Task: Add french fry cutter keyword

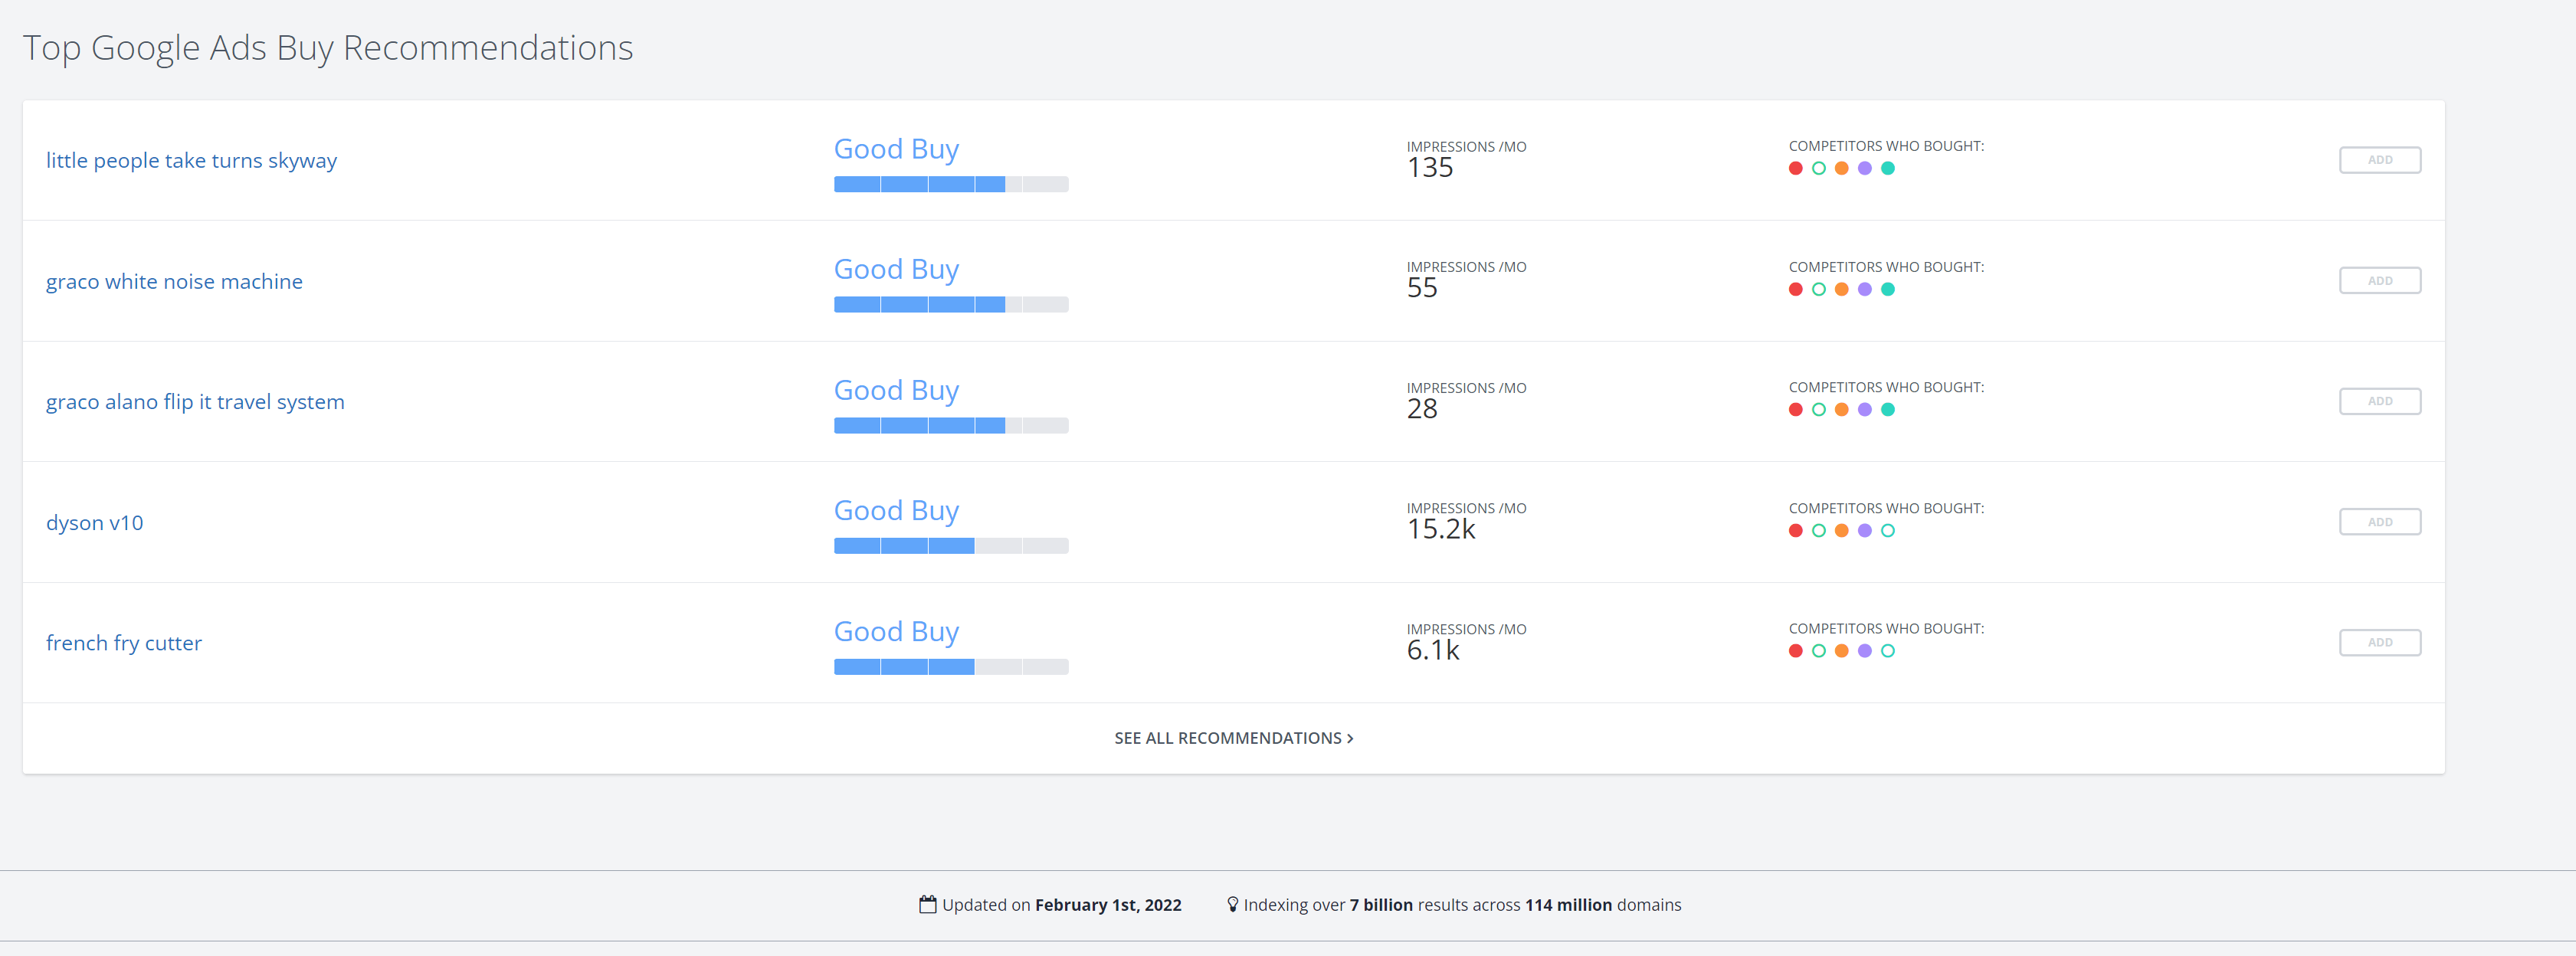Action: click(2379, 643)
